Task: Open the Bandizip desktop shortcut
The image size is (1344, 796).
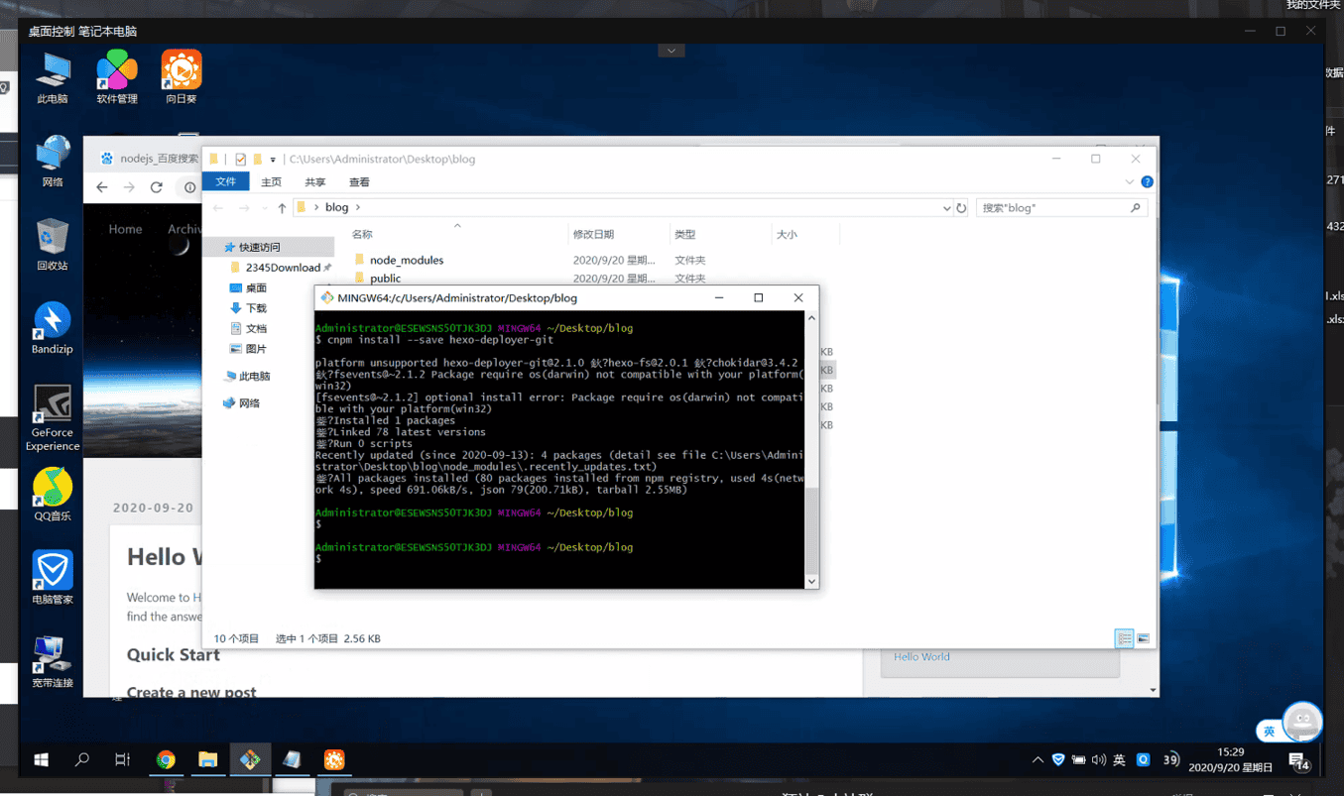Action: 52,325
